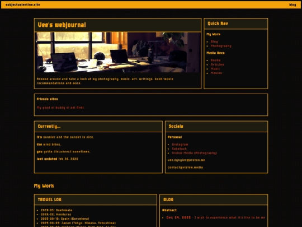The width and height of the screenshot is (302, 227).
Task: Click 'Personal' label in Socials
Action: click(174, 137)
